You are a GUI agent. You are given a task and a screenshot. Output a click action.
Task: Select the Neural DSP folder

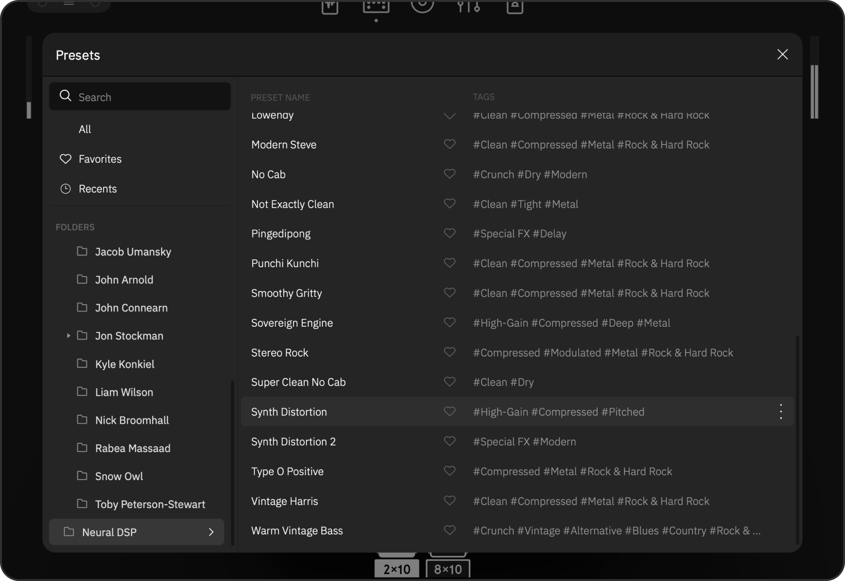(x=136, y=532)
